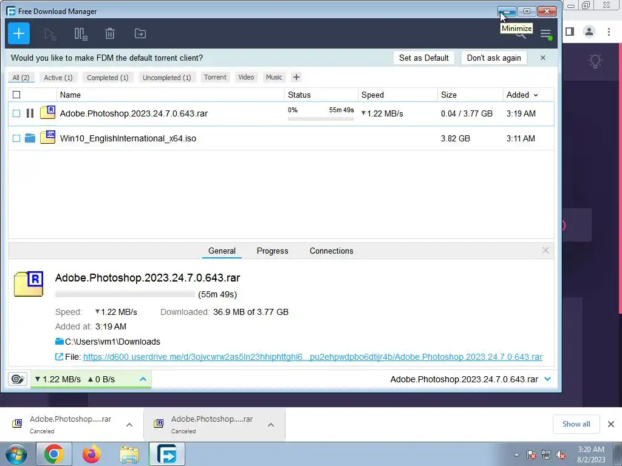Screen dimensions: 622x466
Task: Launch Firefox from the taskbar
Action: click(x=92, y=454)
